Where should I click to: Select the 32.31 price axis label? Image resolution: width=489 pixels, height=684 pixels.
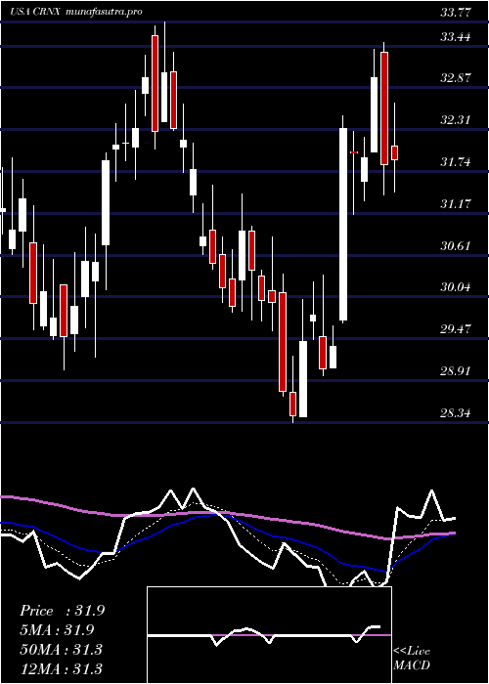(x=456, y=120)
